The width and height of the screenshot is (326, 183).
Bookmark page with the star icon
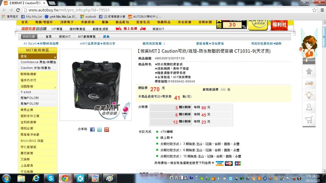[x=314, y=10]
